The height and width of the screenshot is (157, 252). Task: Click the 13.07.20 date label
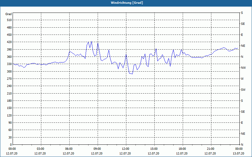[x=238, y=154]
